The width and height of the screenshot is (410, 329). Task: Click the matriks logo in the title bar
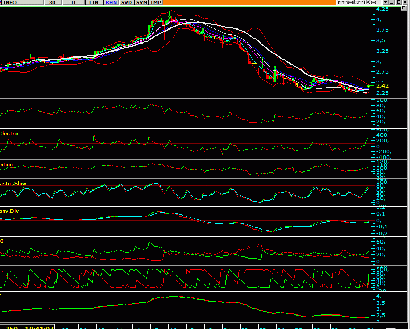[357, 2]
